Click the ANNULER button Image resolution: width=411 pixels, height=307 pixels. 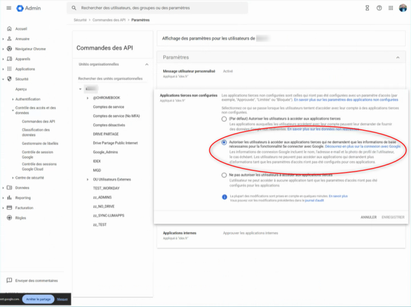click(x=368, y=217)
